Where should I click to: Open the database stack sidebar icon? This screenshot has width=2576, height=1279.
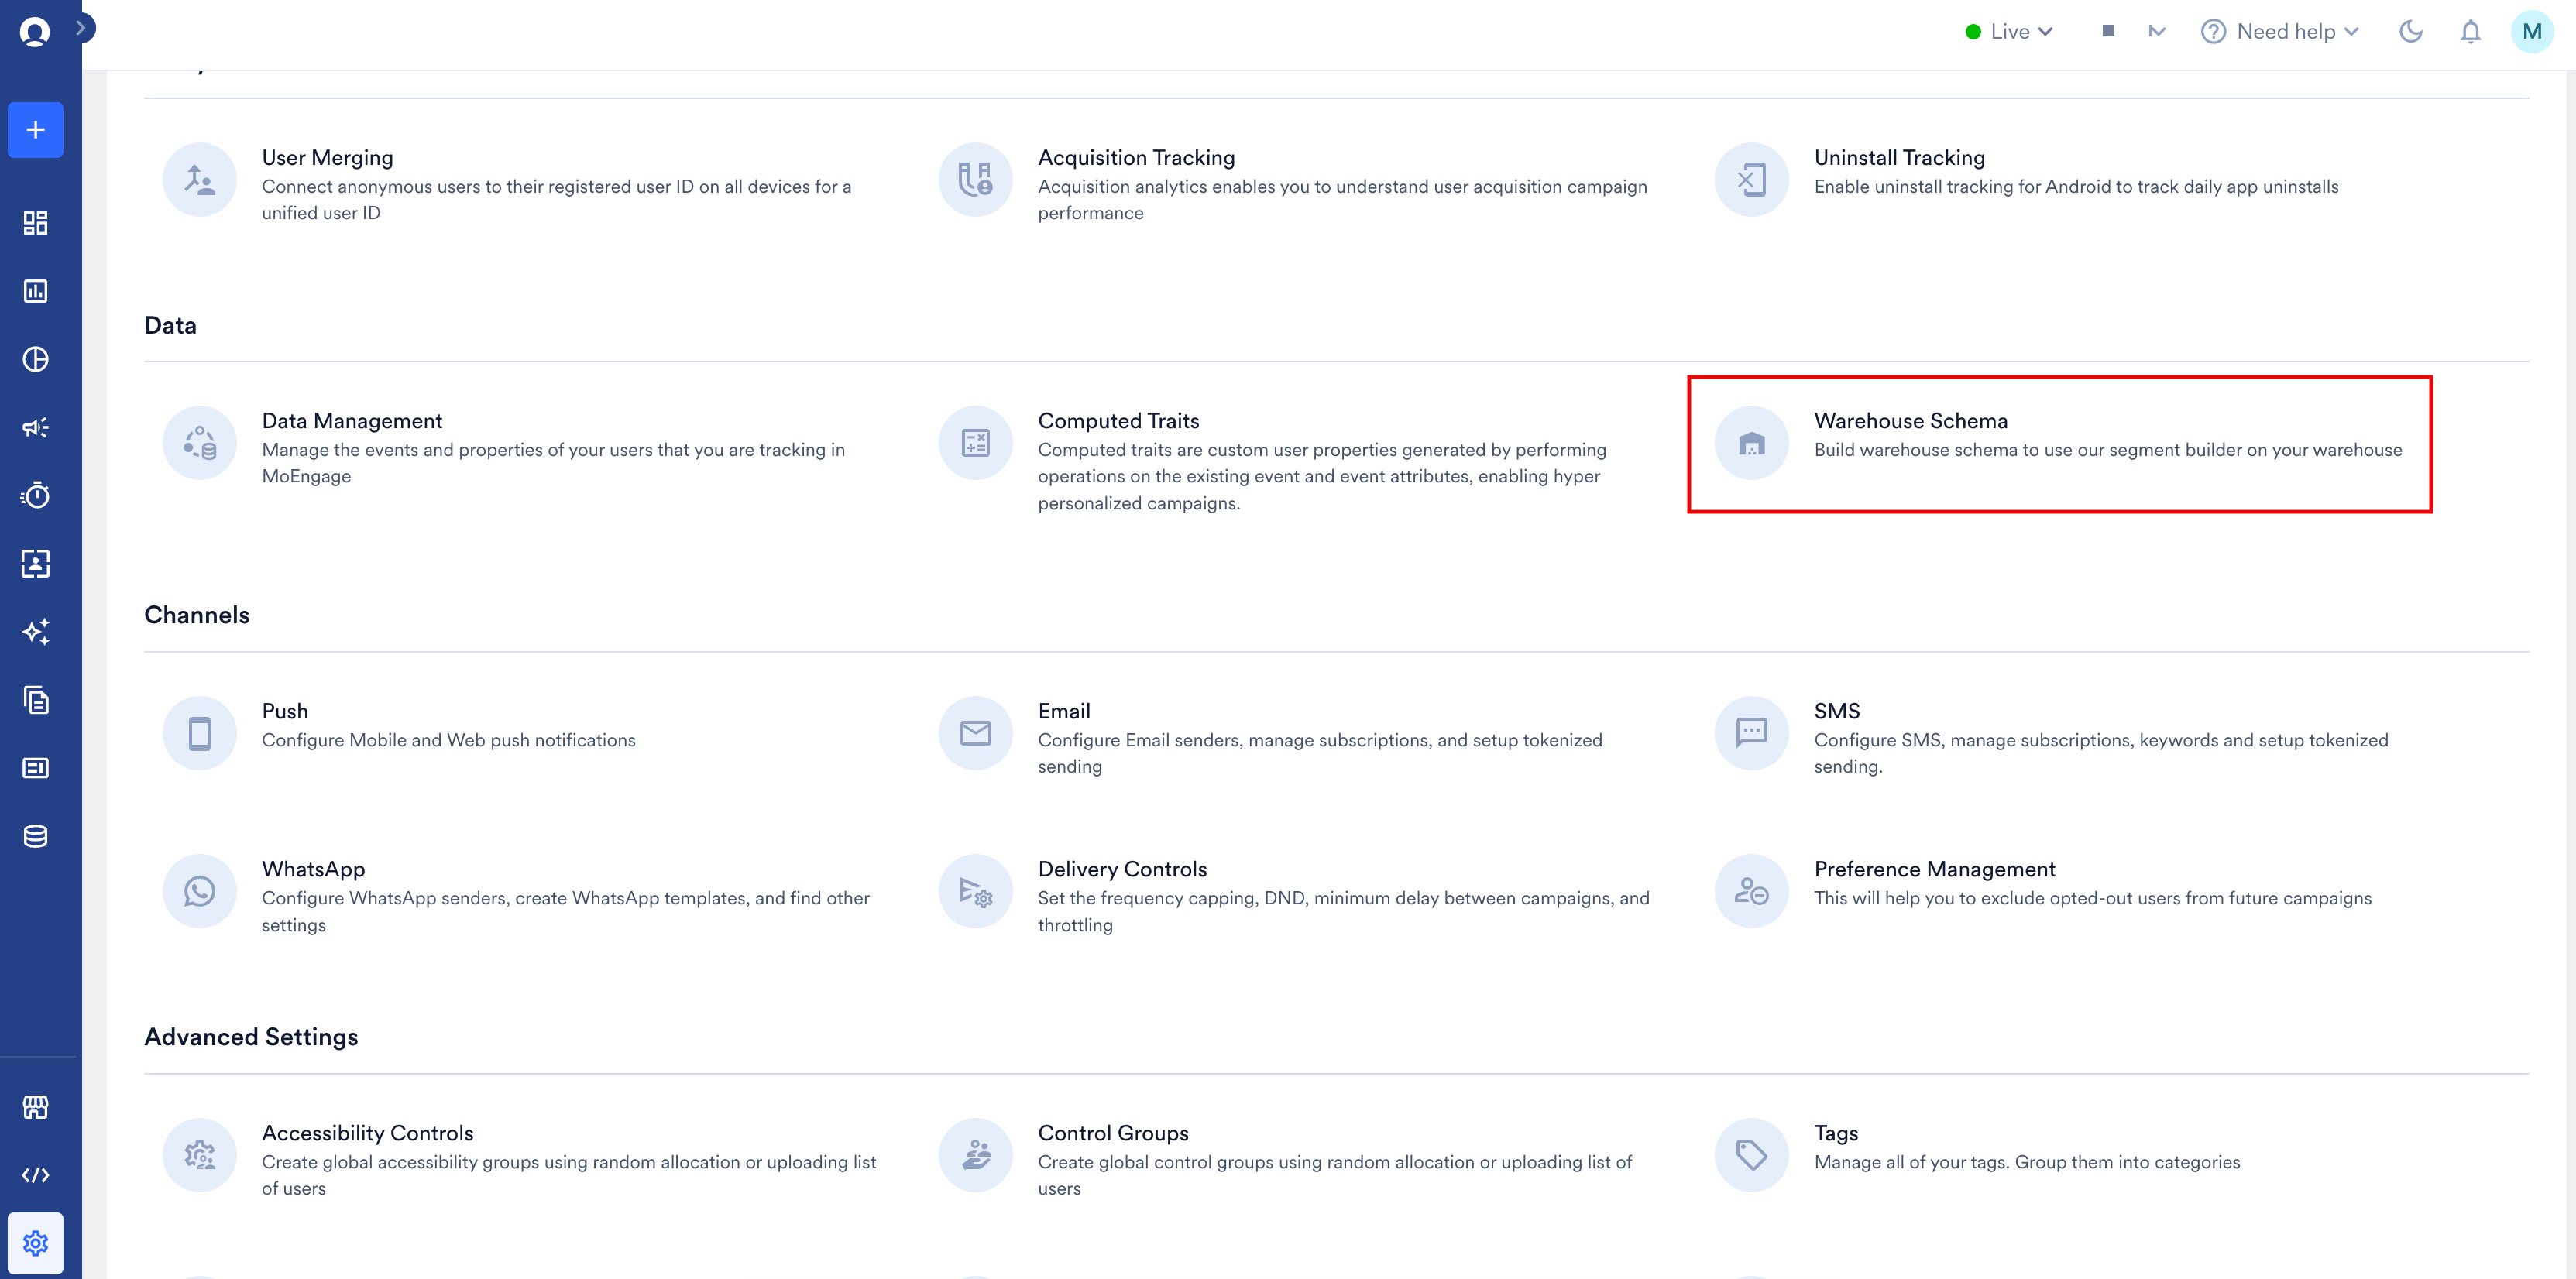click(35, 836)
